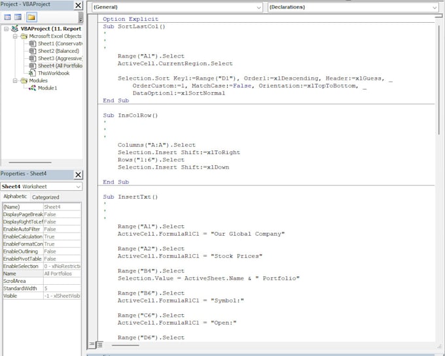Screen dimensions: 445x356
Task: Click the split bar handle above scrollbar
Action: click(x=438, y=16)
